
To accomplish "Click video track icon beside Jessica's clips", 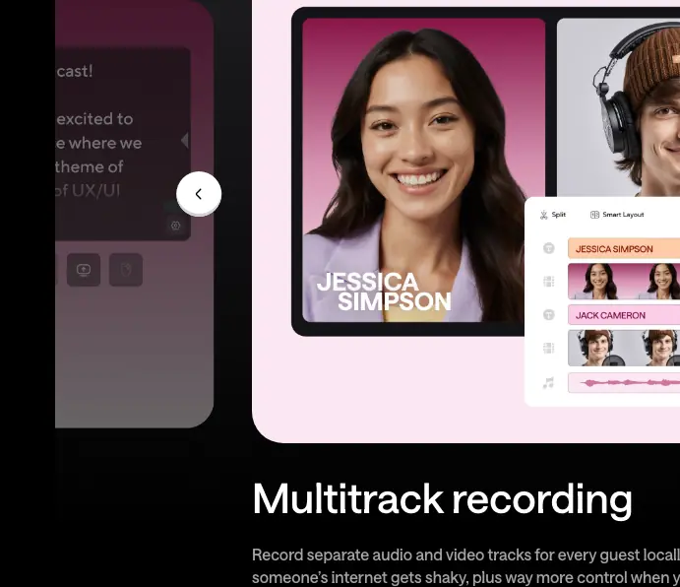I will (x=548, y=282).
